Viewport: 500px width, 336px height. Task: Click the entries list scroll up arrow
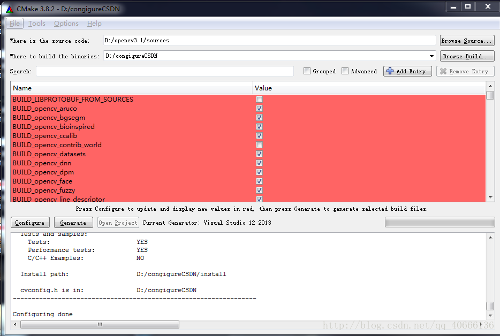490,86
